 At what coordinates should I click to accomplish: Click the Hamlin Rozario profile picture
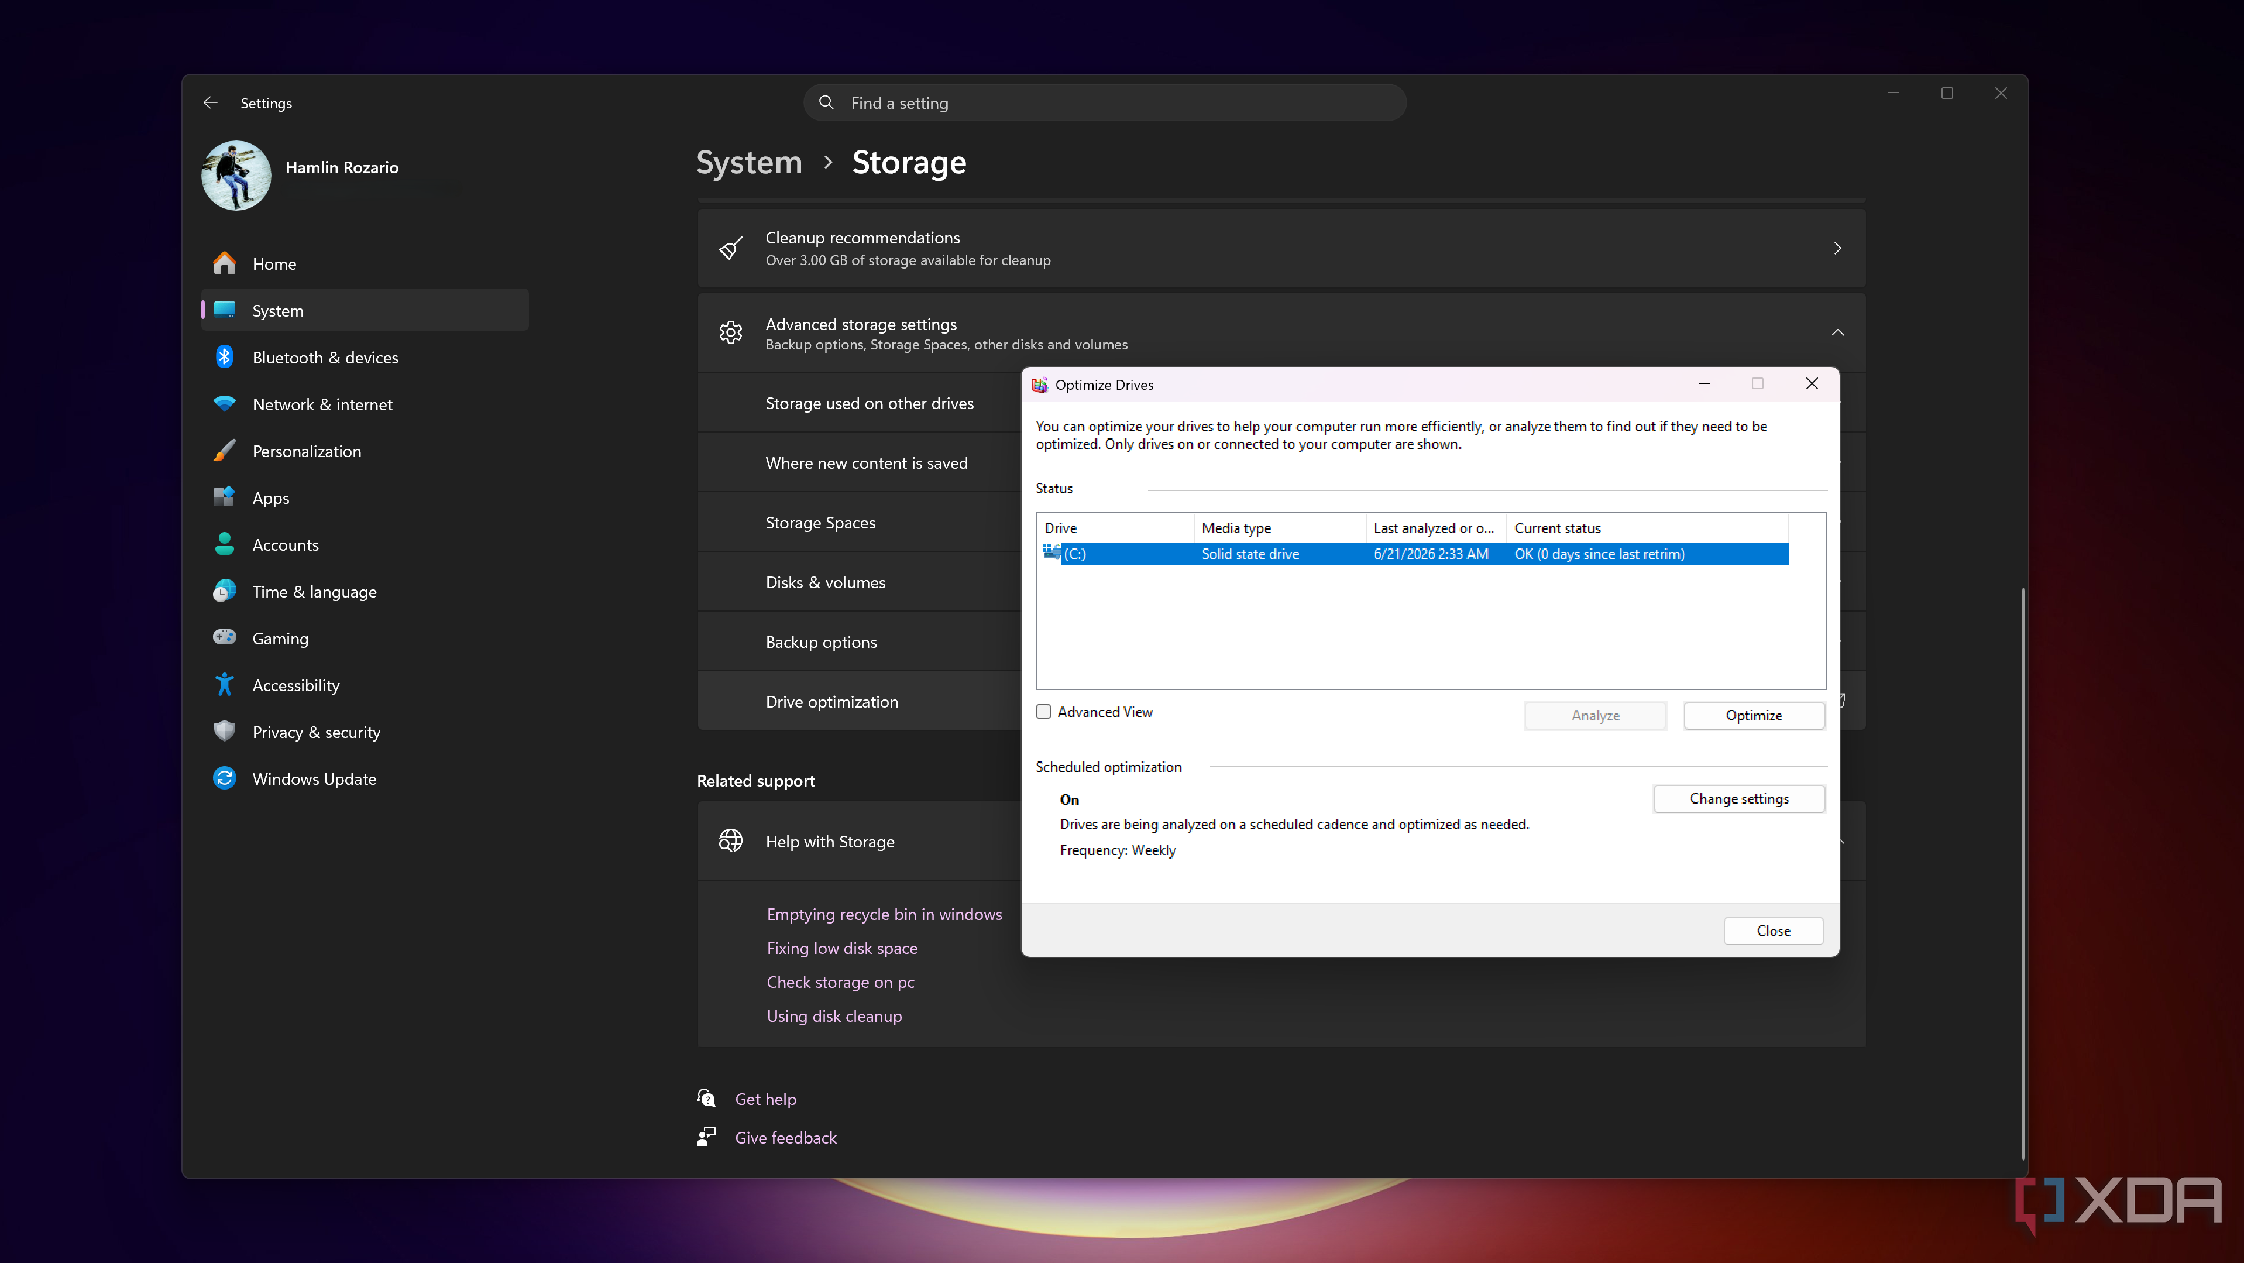236,175
